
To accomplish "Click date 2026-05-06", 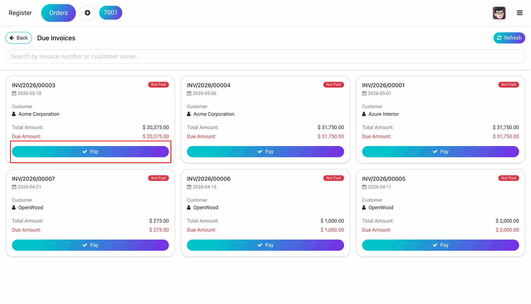I will click(x=205, y=93).
